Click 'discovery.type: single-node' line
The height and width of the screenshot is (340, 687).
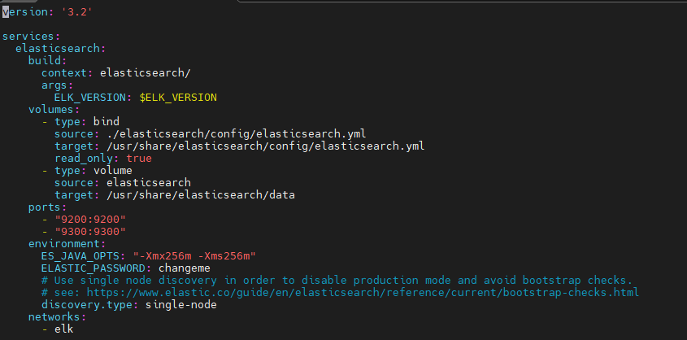coord(129,304)
